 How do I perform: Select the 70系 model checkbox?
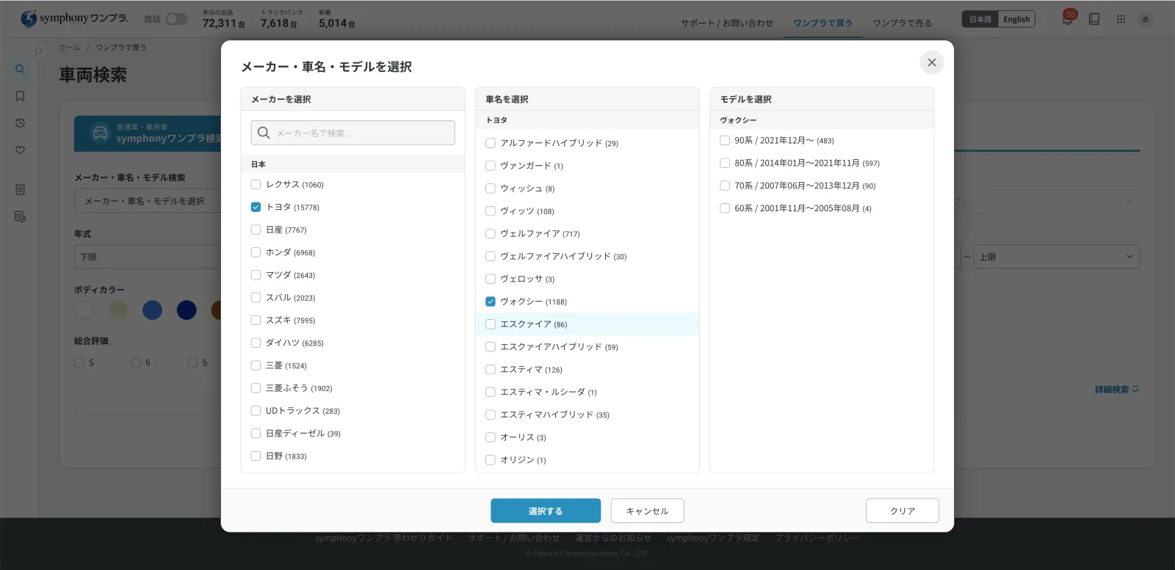pos(725,186)
